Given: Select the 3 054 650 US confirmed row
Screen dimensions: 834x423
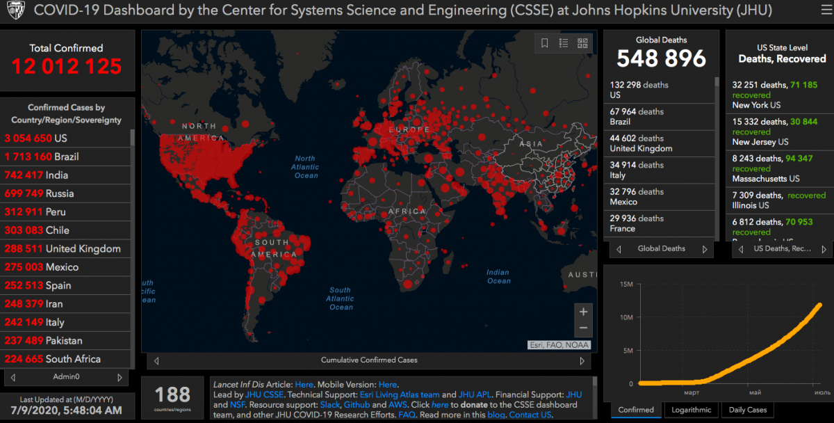Looking at the screenshot, I should [x=67, y=138].
